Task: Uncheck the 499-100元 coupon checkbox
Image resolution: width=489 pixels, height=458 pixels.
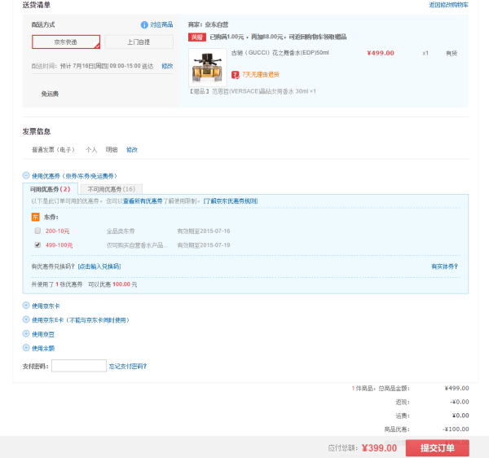Action: (37, 245)
